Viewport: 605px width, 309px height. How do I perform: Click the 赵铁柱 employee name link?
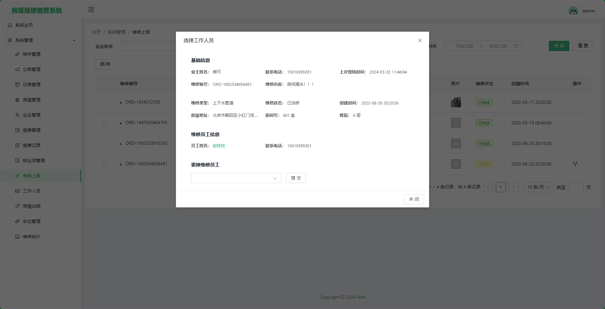219,146
